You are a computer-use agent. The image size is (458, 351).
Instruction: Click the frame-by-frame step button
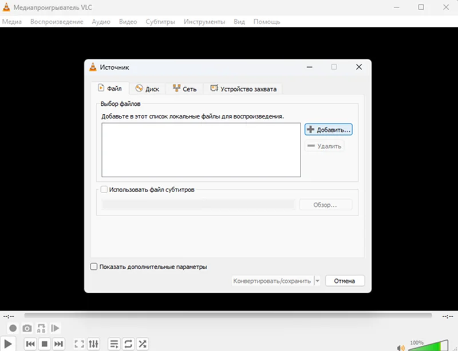pos(55,328)
